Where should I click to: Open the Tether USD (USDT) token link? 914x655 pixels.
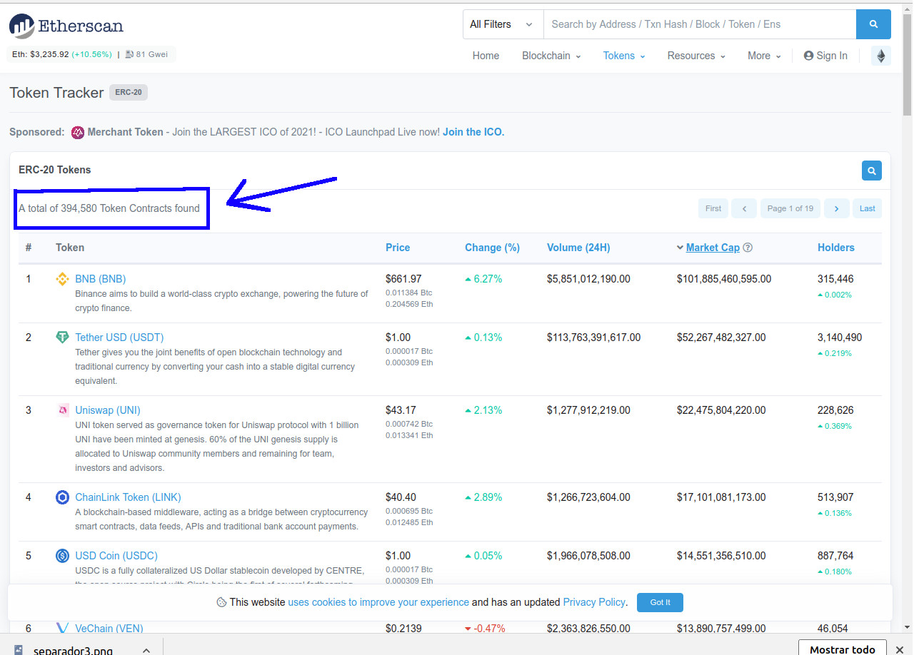(119, 337)
